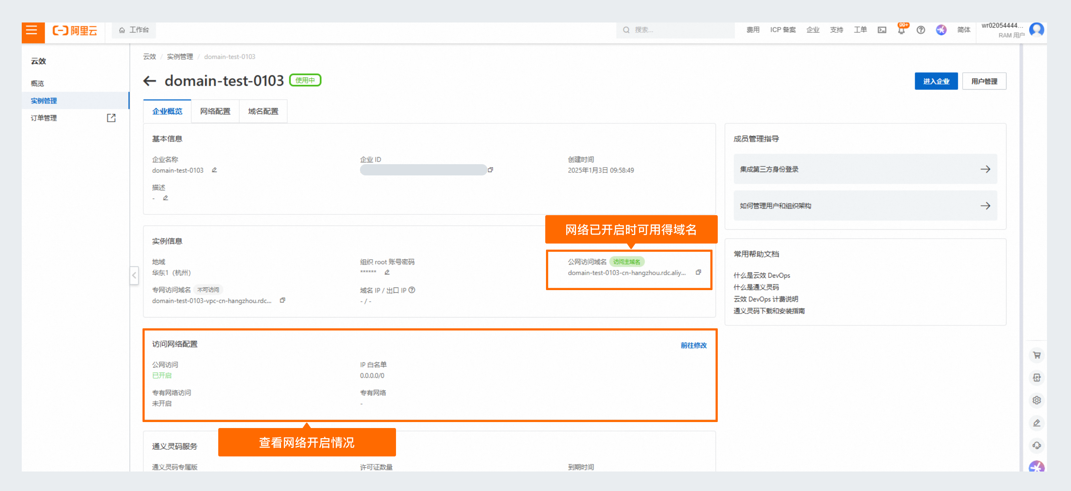
Task: Edit the 描述 pencil icon
Action: pos(165,198)
